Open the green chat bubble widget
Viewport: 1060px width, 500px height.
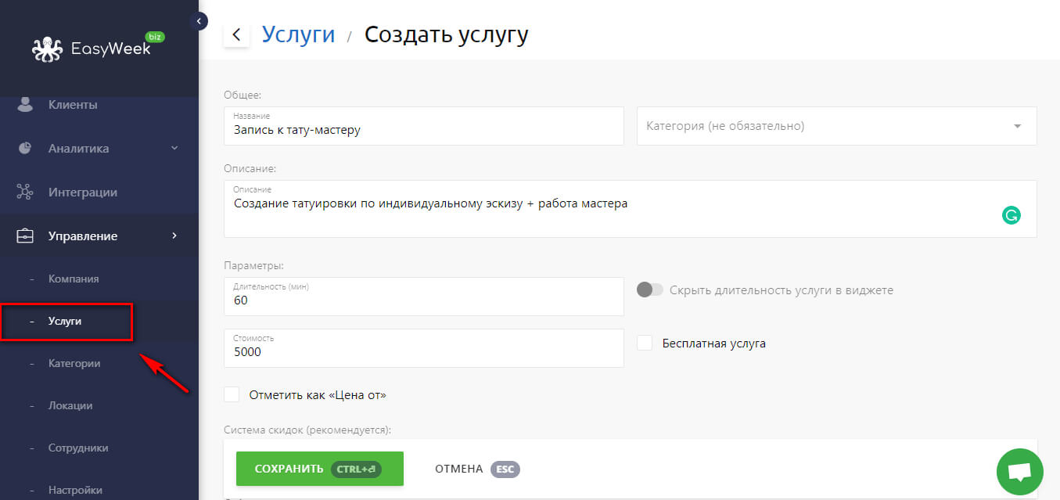click(1019, 472)
